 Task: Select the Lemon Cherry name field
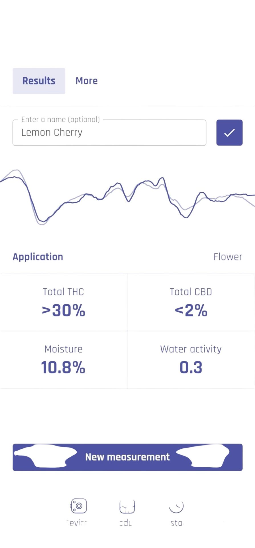pos(109,132)
